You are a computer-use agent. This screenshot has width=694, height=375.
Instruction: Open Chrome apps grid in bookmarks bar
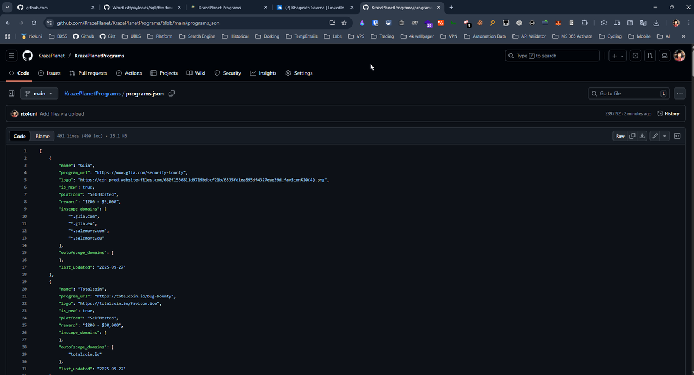point(7,36)
